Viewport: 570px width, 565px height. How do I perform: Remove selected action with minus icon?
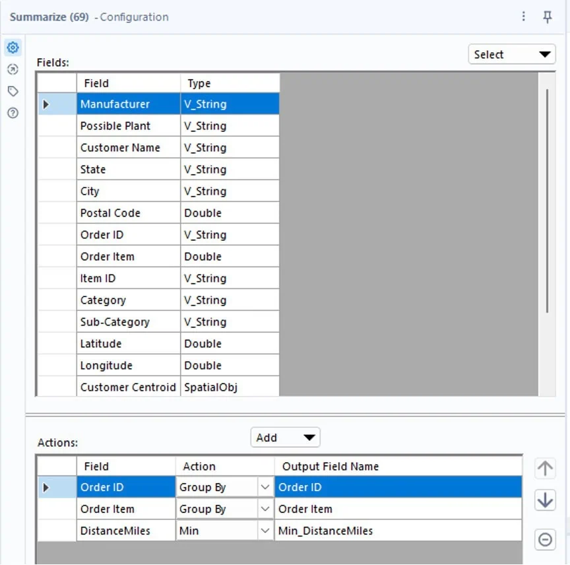545,539
